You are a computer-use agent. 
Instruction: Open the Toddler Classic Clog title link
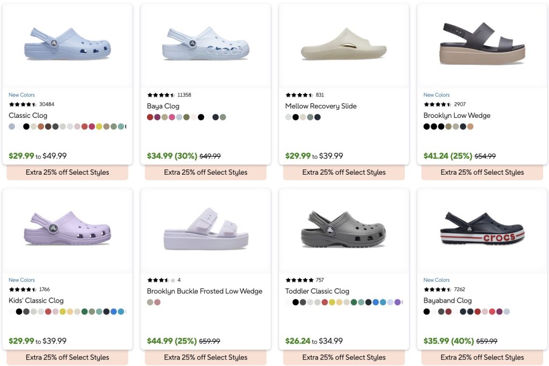click(x=317, y=291)
